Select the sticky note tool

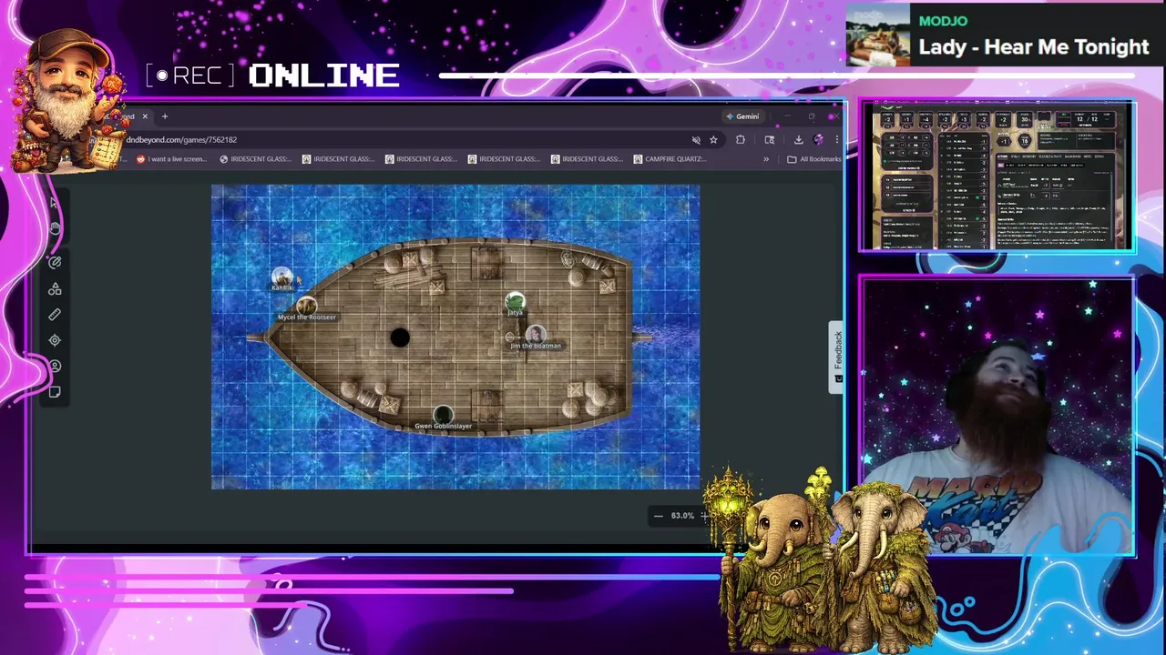(55, 392)
